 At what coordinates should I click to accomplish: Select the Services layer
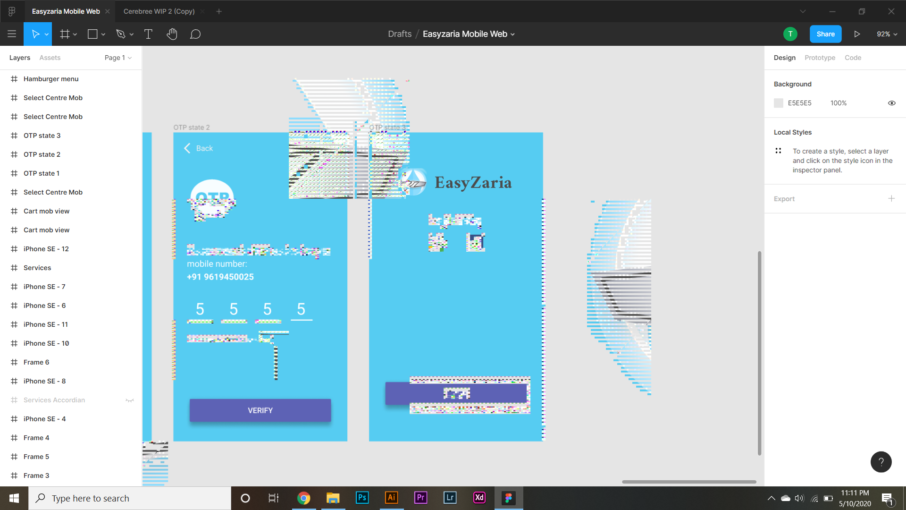[71, 268]
